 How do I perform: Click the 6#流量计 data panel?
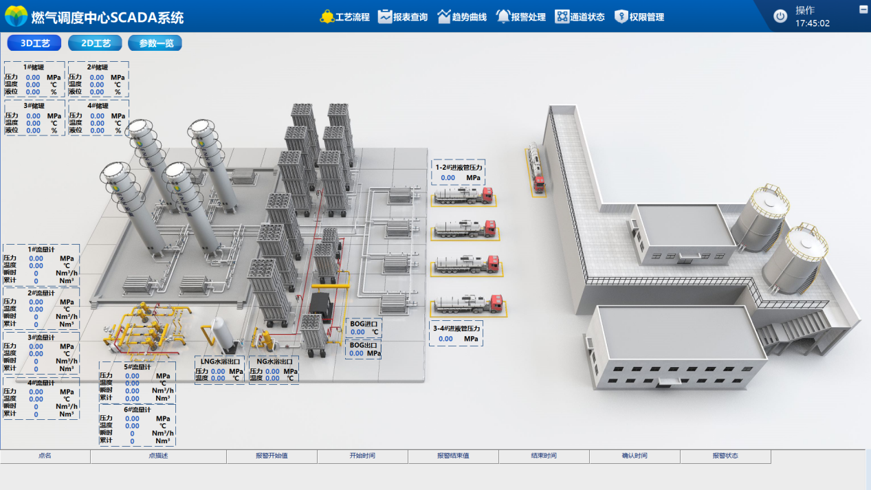137,425
